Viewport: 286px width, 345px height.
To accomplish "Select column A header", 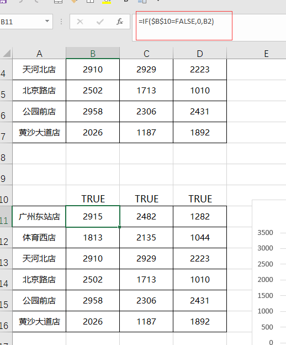I will [39, 54].
